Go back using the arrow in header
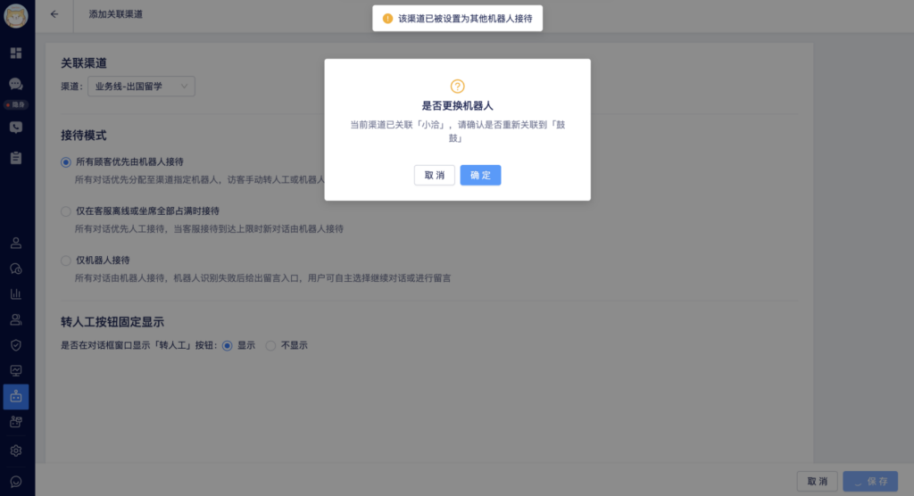Image resolution: width=914 pixels, height=496 pixels. [x=54, y=14]
